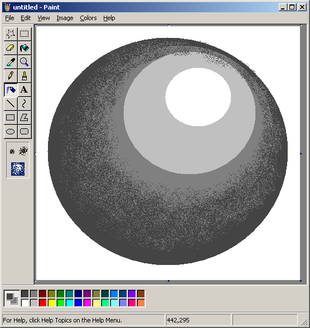Click the Text tool letter A
Screen dimensions: 310x328
25,90
